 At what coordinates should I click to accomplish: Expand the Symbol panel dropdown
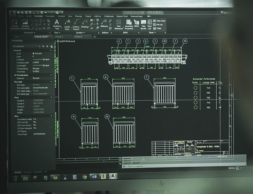coord(80,33)
